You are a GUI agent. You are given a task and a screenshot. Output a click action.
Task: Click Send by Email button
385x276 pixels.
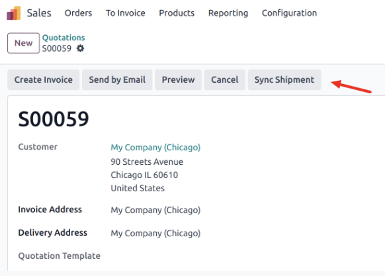click(x=117, y=79)
